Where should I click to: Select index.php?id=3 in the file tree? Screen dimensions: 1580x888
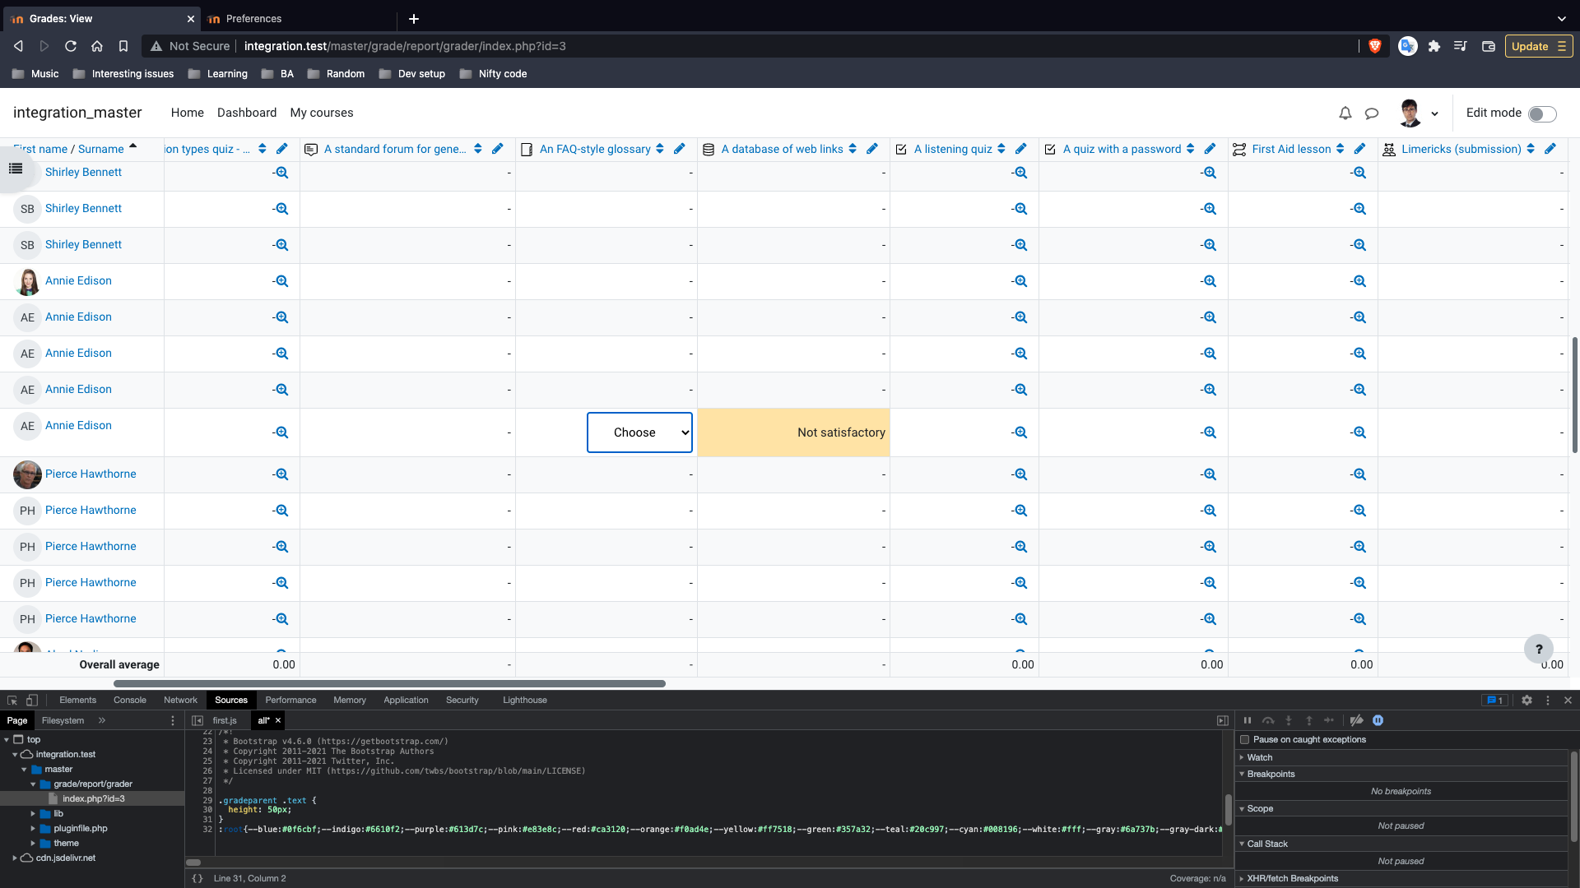pos(94,799)
